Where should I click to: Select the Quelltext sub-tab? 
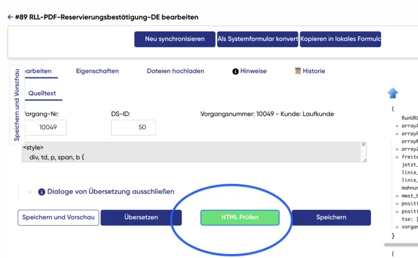tap(42, 93)
